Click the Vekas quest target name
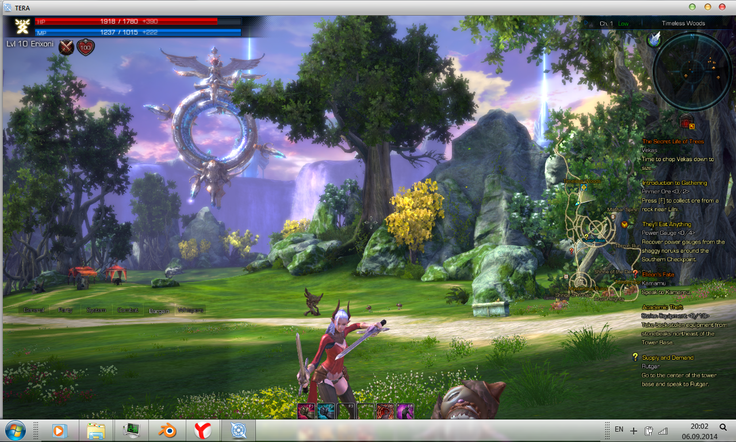Image resolution: width=736 pixels, height=442 pixels. point(649,150)
